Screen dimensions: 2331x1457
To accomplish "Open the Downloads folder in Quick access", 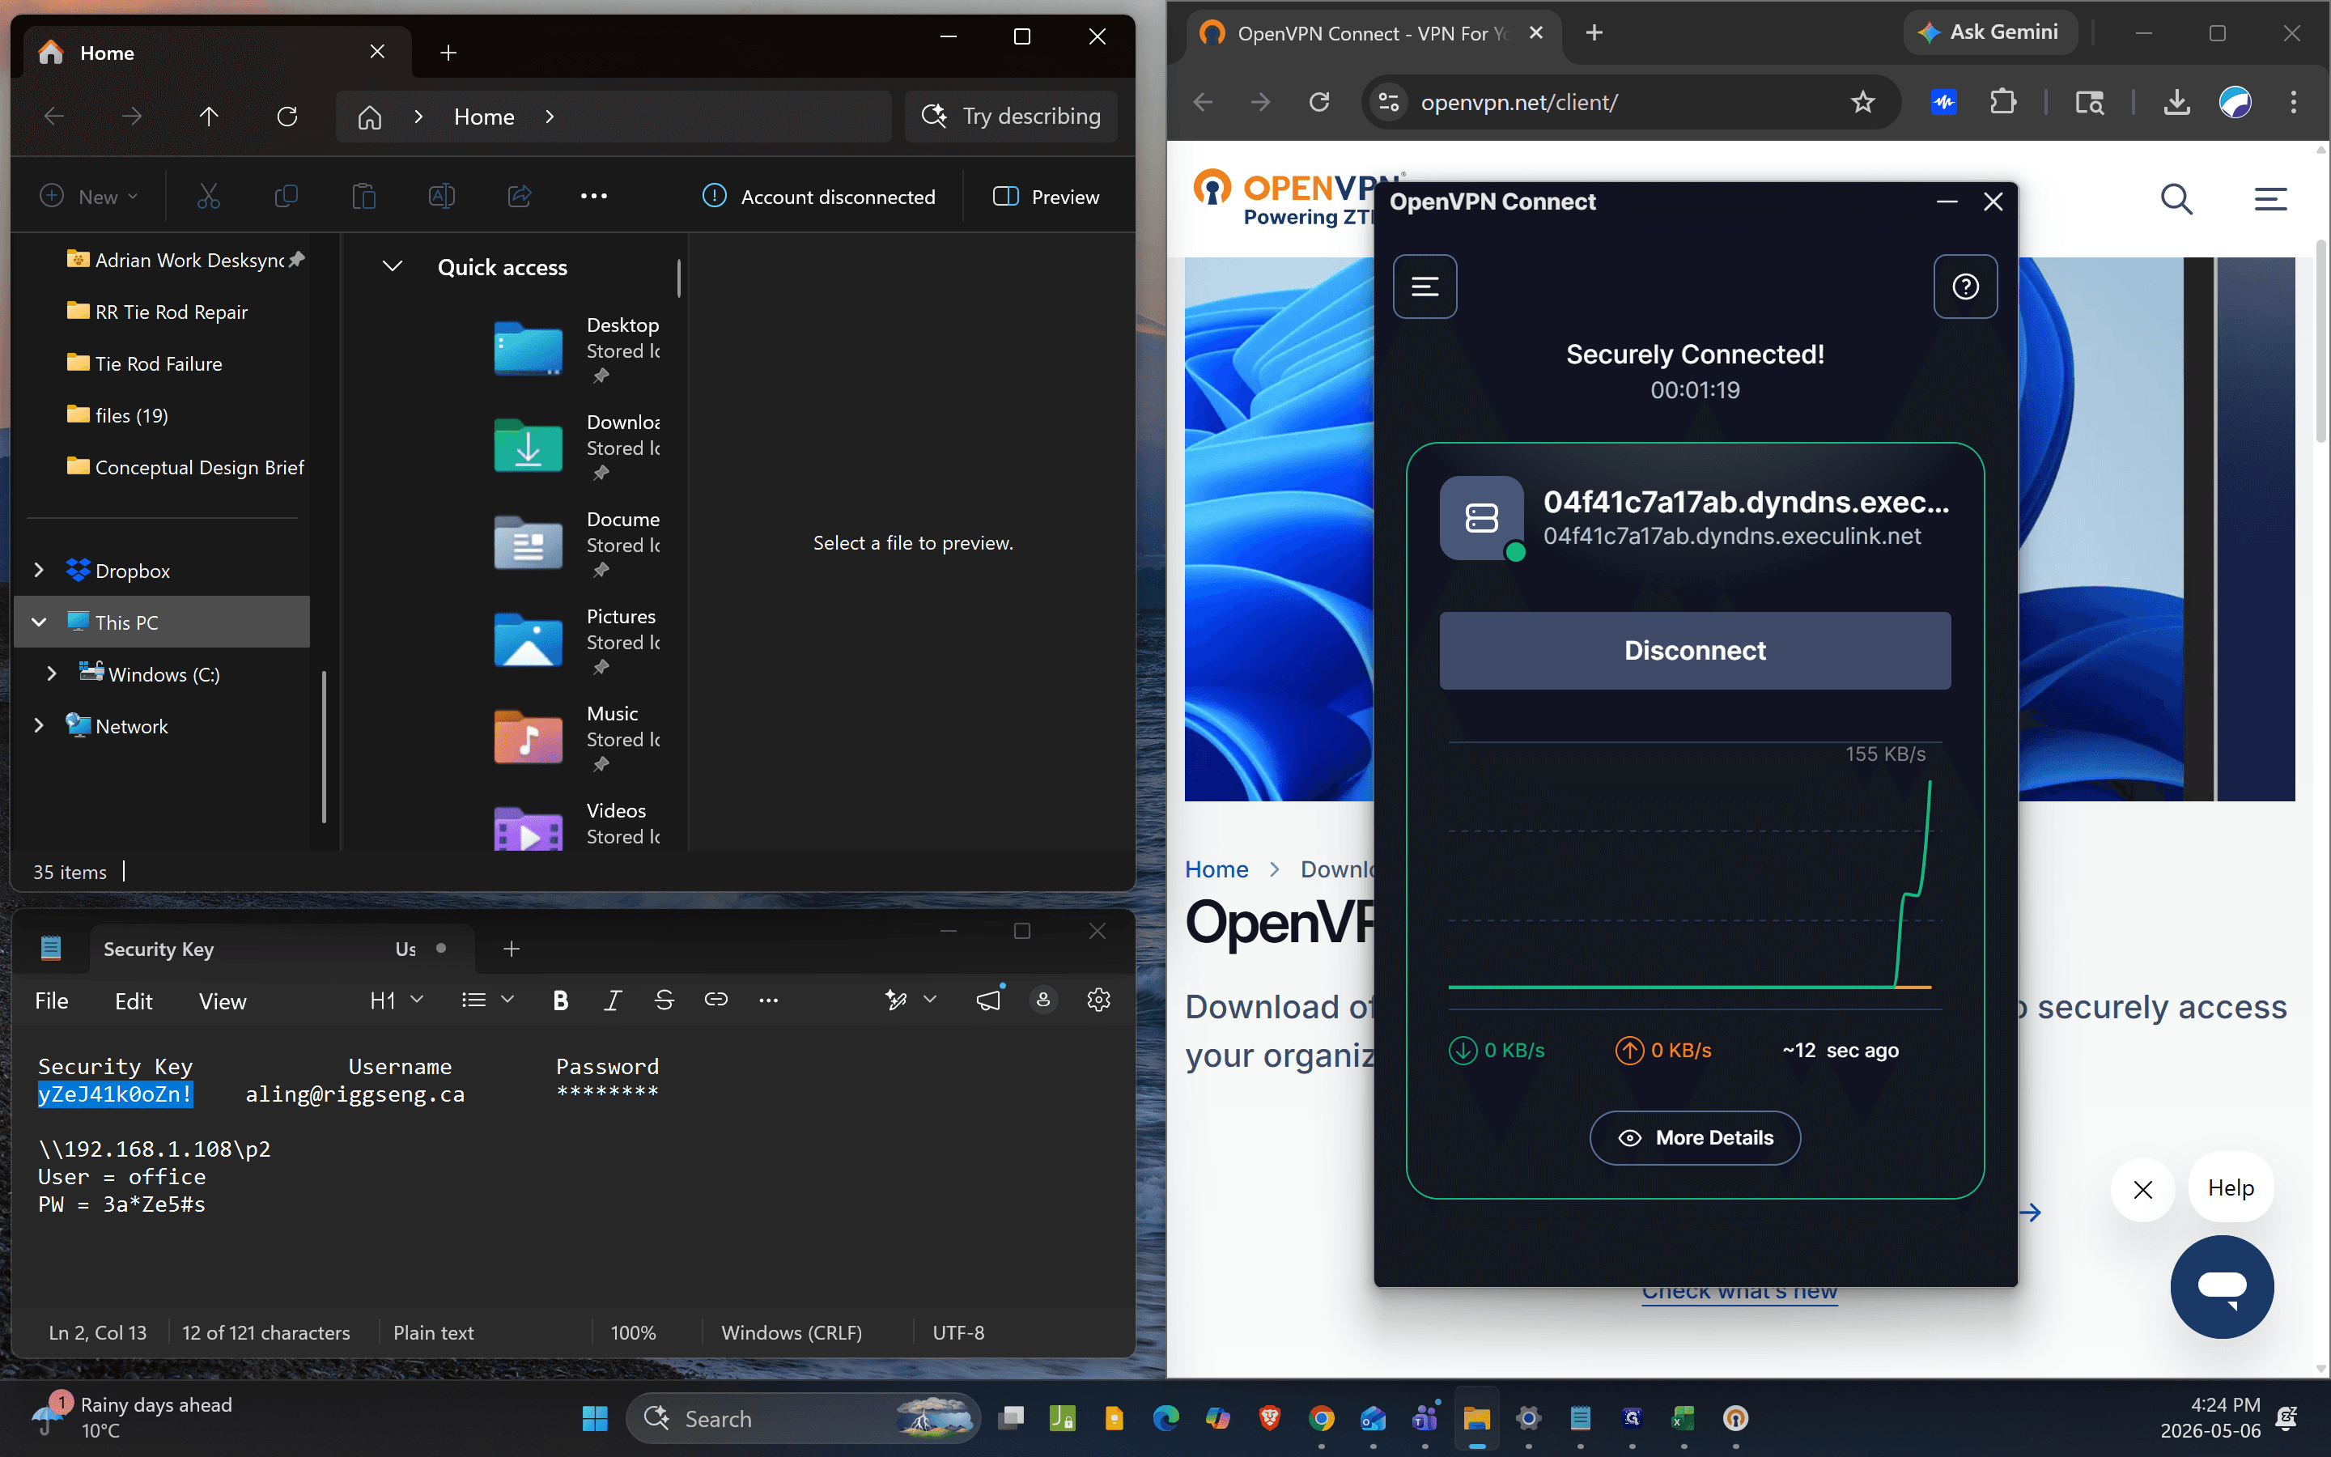I will point(576,445).
